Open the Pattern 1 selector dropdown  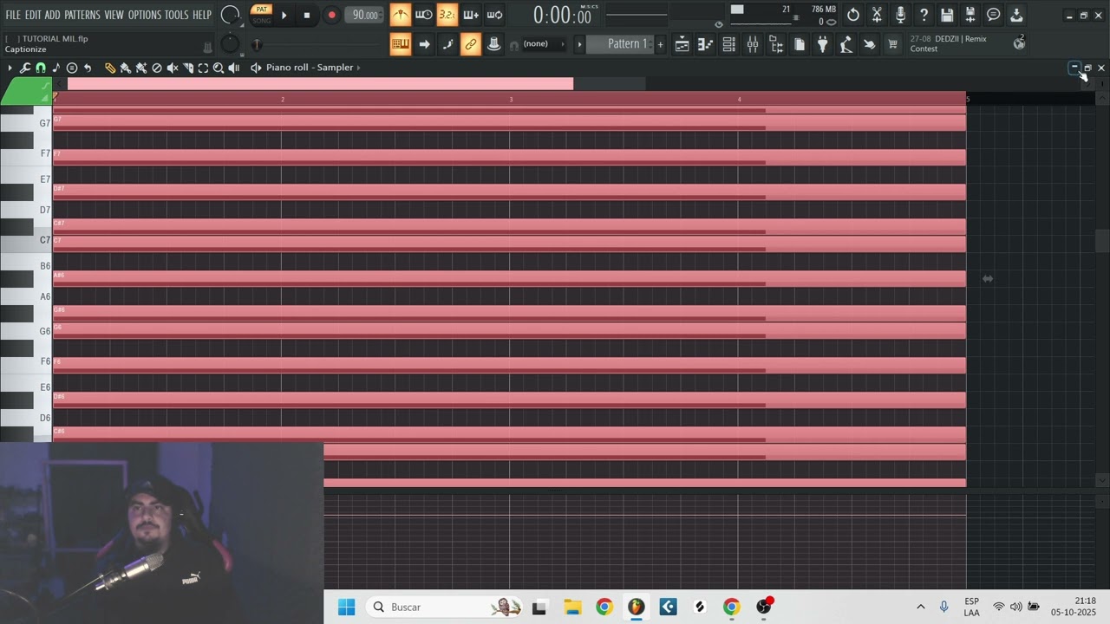point(621,44)
